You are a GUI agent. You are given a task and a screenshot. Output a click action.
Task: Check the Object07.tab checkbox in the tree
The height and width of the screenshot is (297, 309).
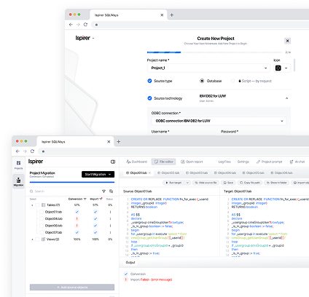[42, 232]
